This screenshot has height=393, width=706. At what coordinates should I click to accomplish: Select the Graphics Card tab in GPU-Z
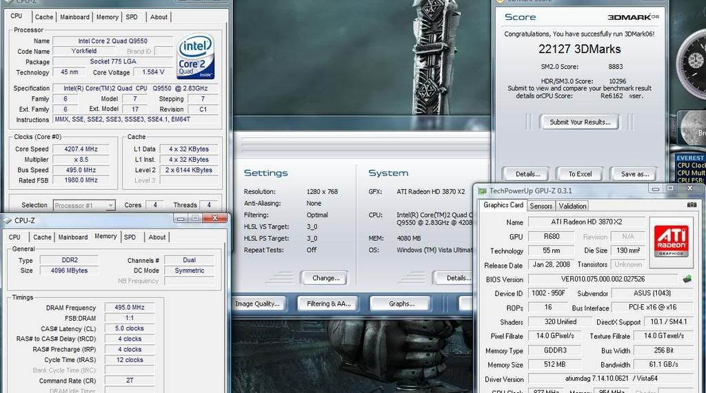pos(503,205)
